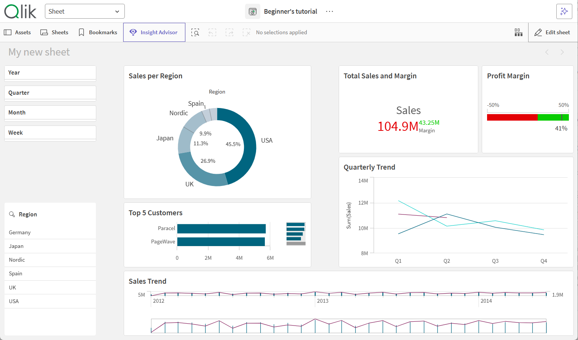Viewport: 578px width, 340px height.
Task: Open the Sheet view dropdown
Action: (x=84, y=11)
